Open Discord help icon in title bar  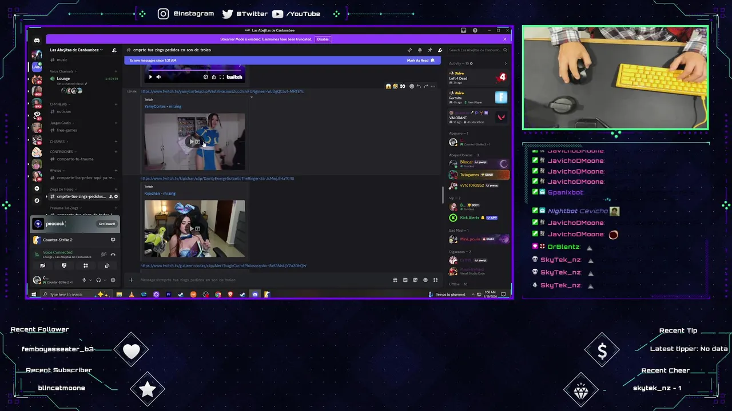tap(475, 30)
